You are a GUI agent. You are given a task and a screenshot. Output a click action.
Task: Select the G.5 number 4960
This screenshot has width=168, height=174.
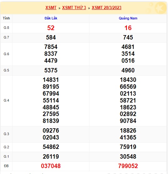128,70
